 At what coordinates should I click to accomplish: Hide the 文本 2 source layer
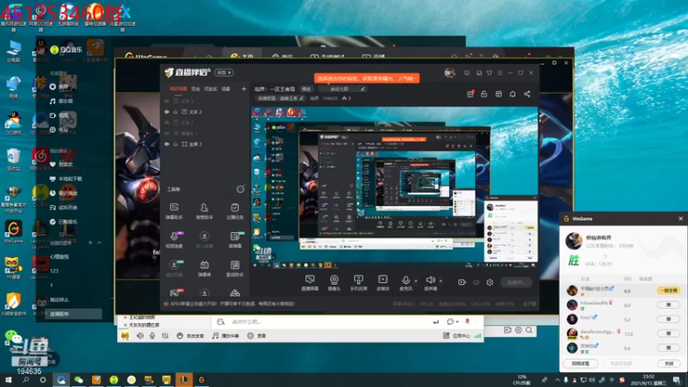click(167, 112)
